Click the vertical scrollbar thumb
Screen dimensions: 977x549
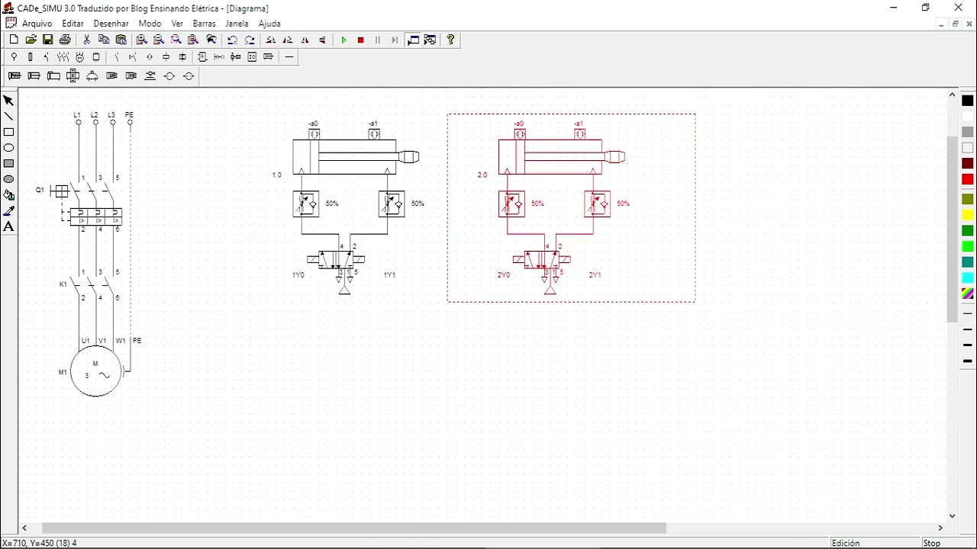tap(952, 229)
